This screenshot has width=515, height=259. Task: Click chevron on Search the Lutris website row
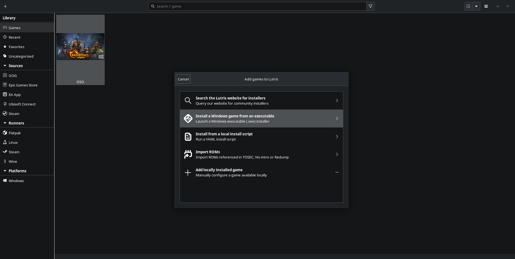(337, 101)
